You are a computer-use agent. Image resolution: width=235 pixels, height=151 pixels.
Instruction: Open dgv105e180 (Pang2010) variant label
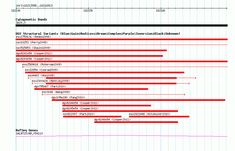tap(68, 97)
